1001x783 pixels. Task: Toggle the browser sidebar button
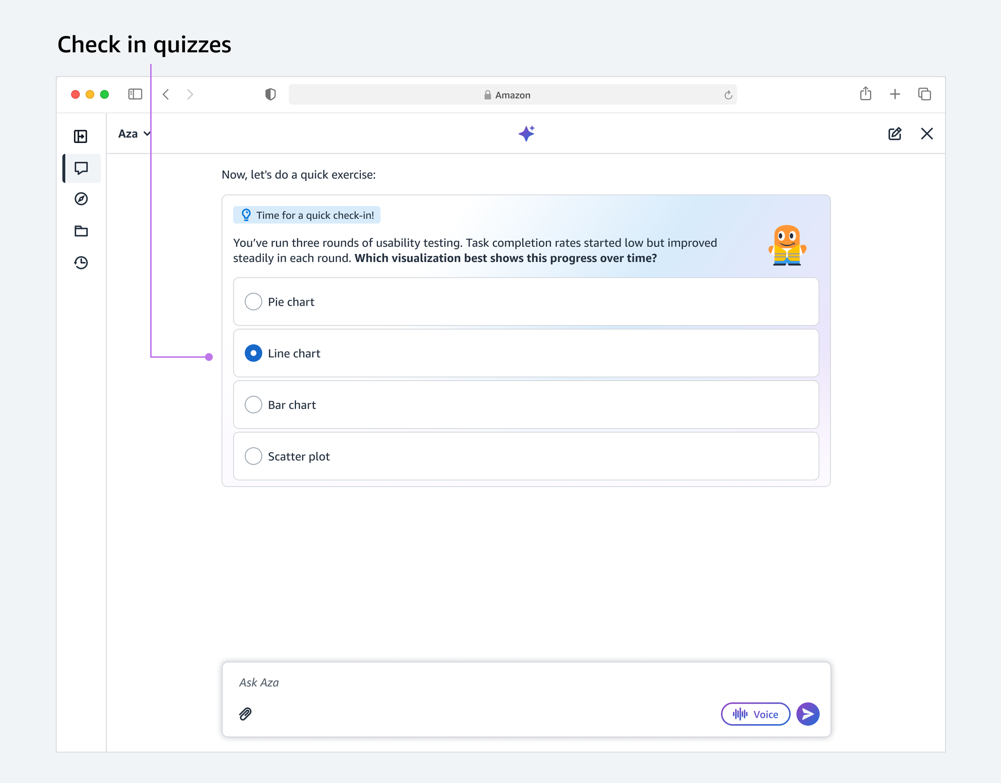(135, 94)
